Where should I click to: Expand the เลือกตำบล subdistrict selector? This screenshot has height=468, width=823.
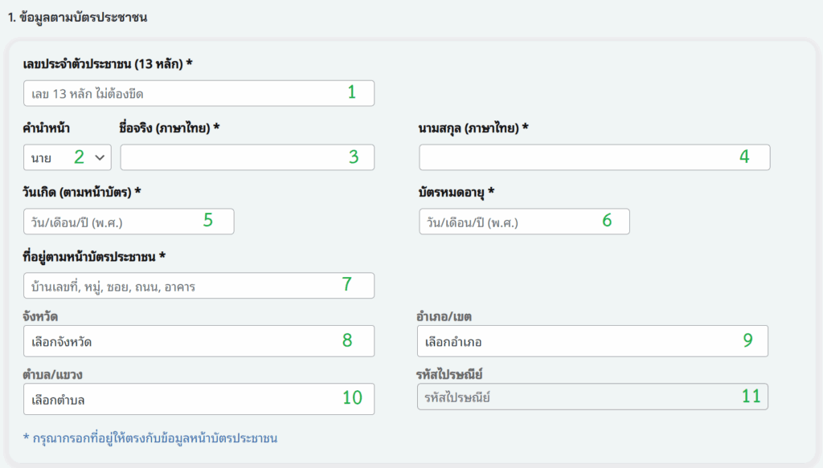199,399
